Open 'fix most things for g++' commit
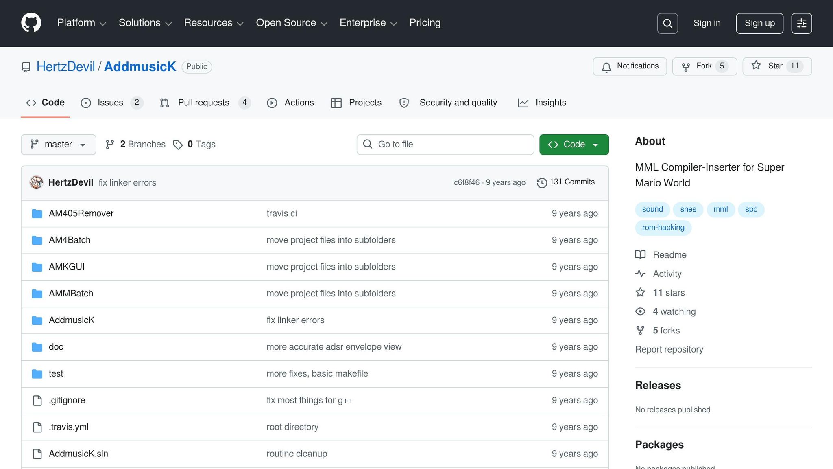The width and height of the screenshot is (833, 469). coord(310,401)
